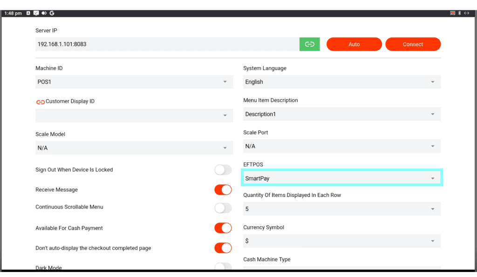Tap the Bluetooth icon in status bar
The height and width of the screenshot is (277, 477).
pos(459,13)
